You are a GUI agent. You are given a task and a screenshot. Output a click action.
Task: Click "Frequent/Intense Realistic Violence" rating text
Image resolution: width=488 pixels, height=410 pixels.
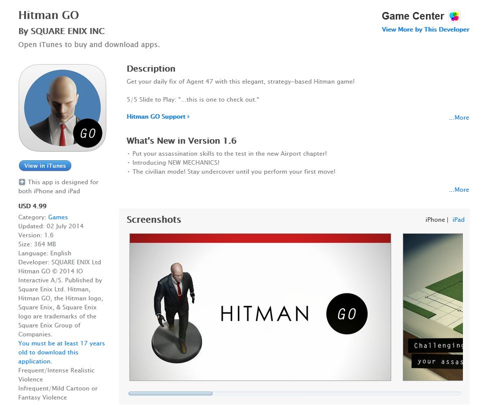click(x=56, y=375)
